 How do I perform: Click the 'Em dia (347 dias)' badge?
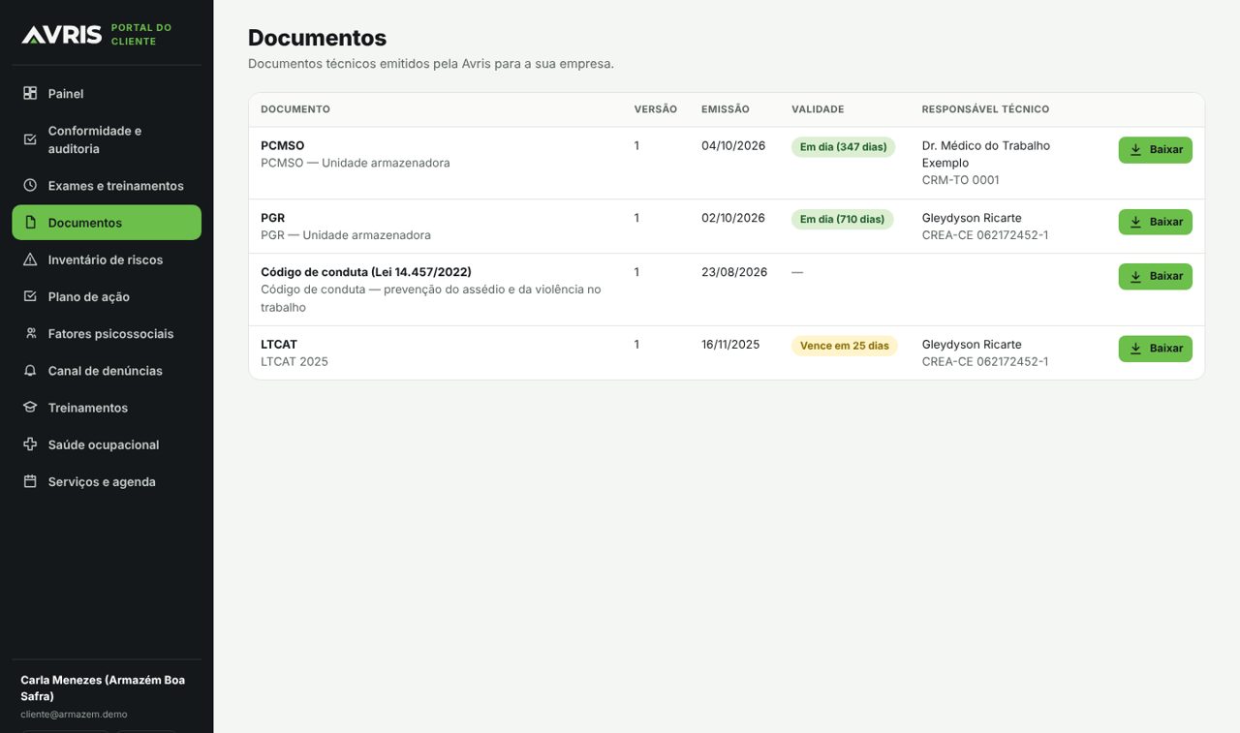point(843,147)
